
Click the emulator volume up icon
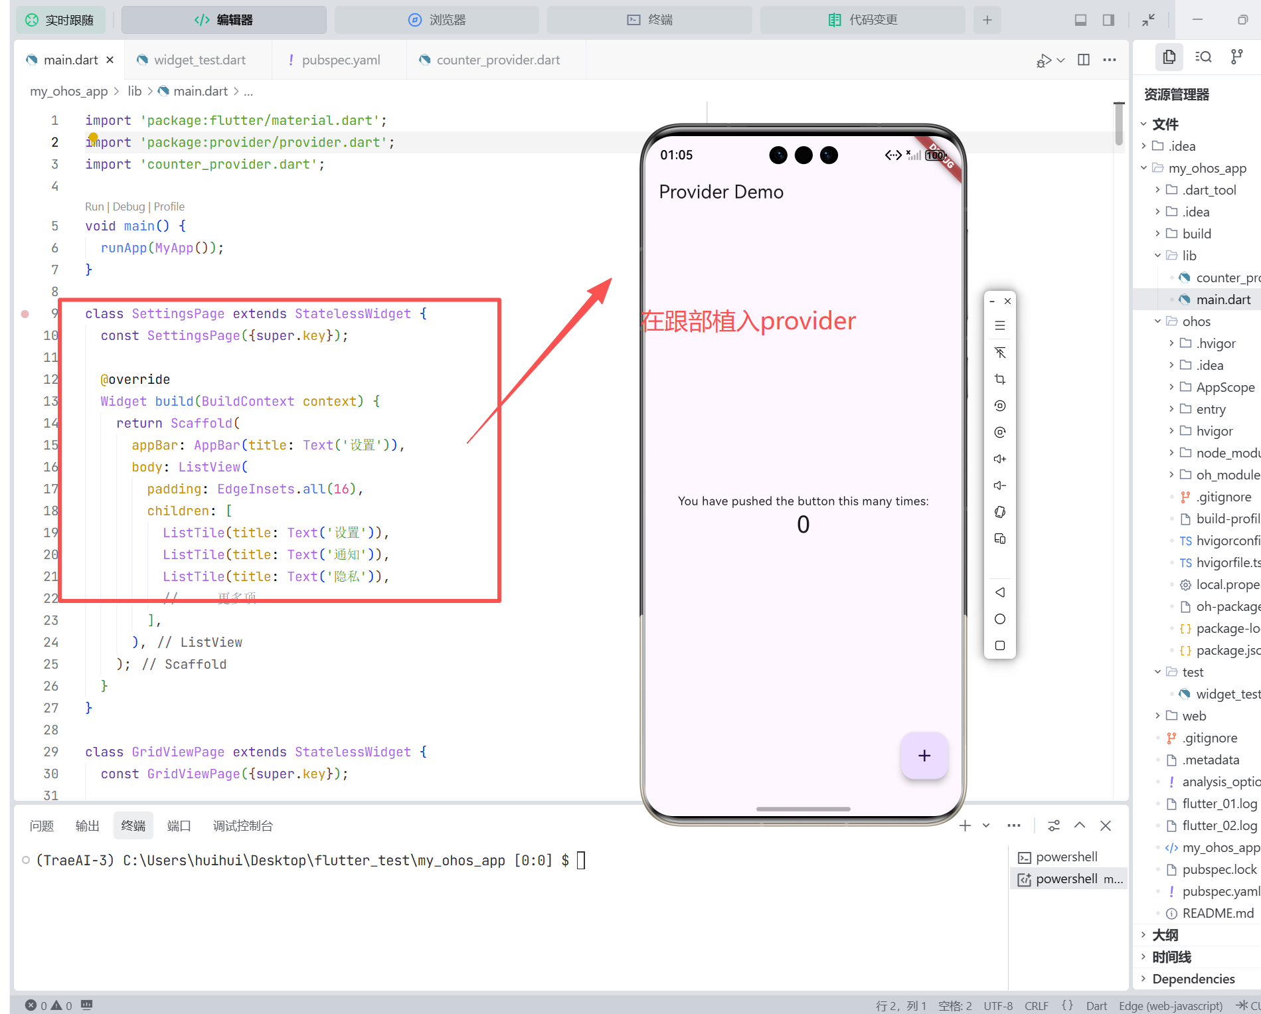point(1000,459)
